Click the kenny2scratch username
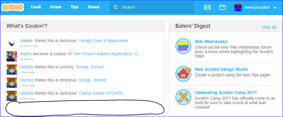The image size is (283, 117). tap(257, 7)
